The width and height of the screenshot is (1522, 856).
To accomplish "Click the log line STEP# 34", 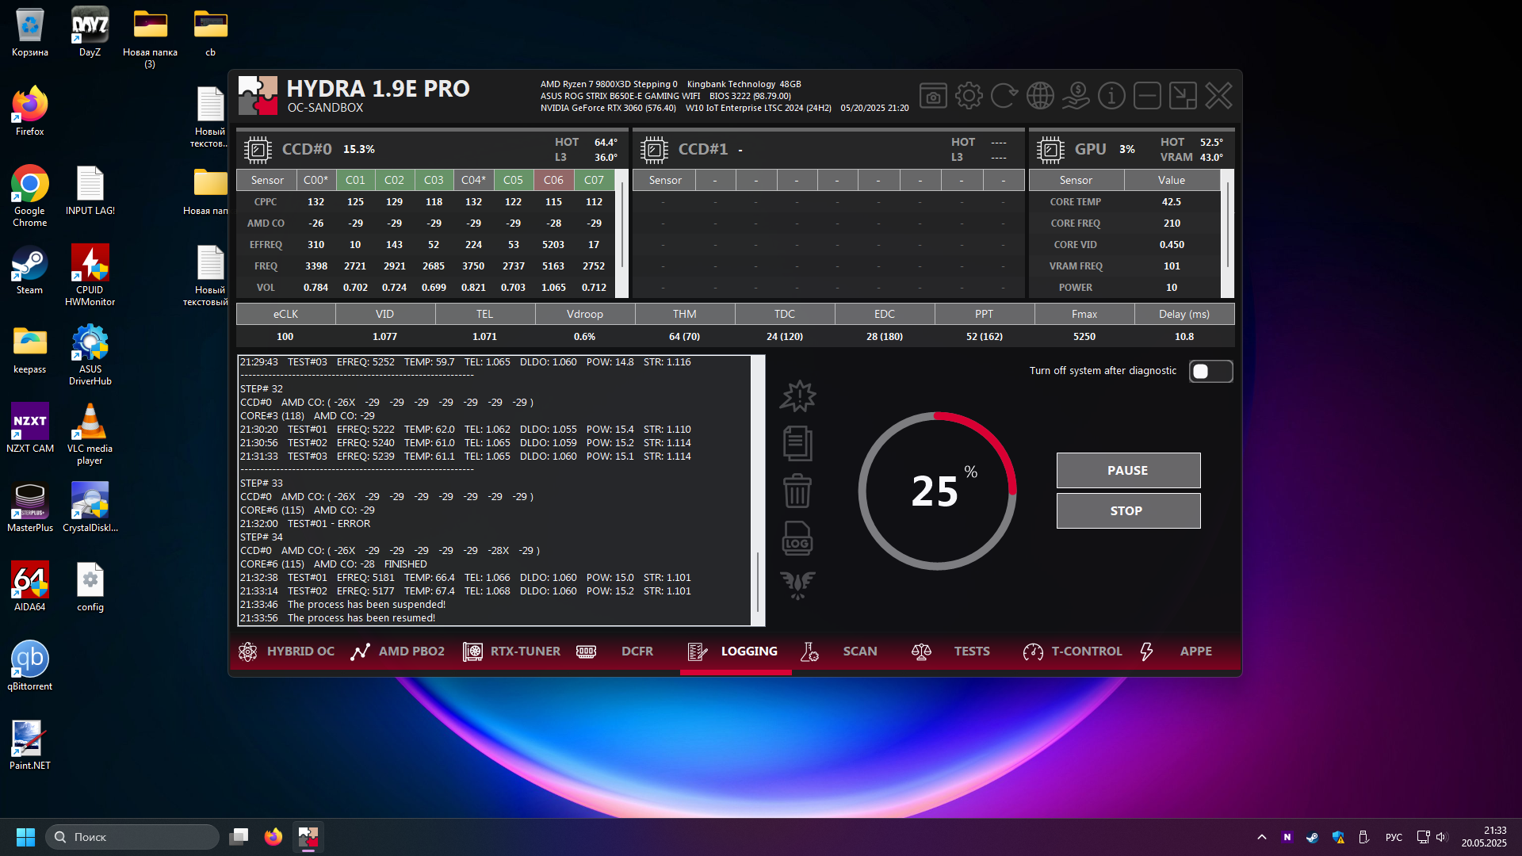I will pyautogui.click(x=262, y=537).
